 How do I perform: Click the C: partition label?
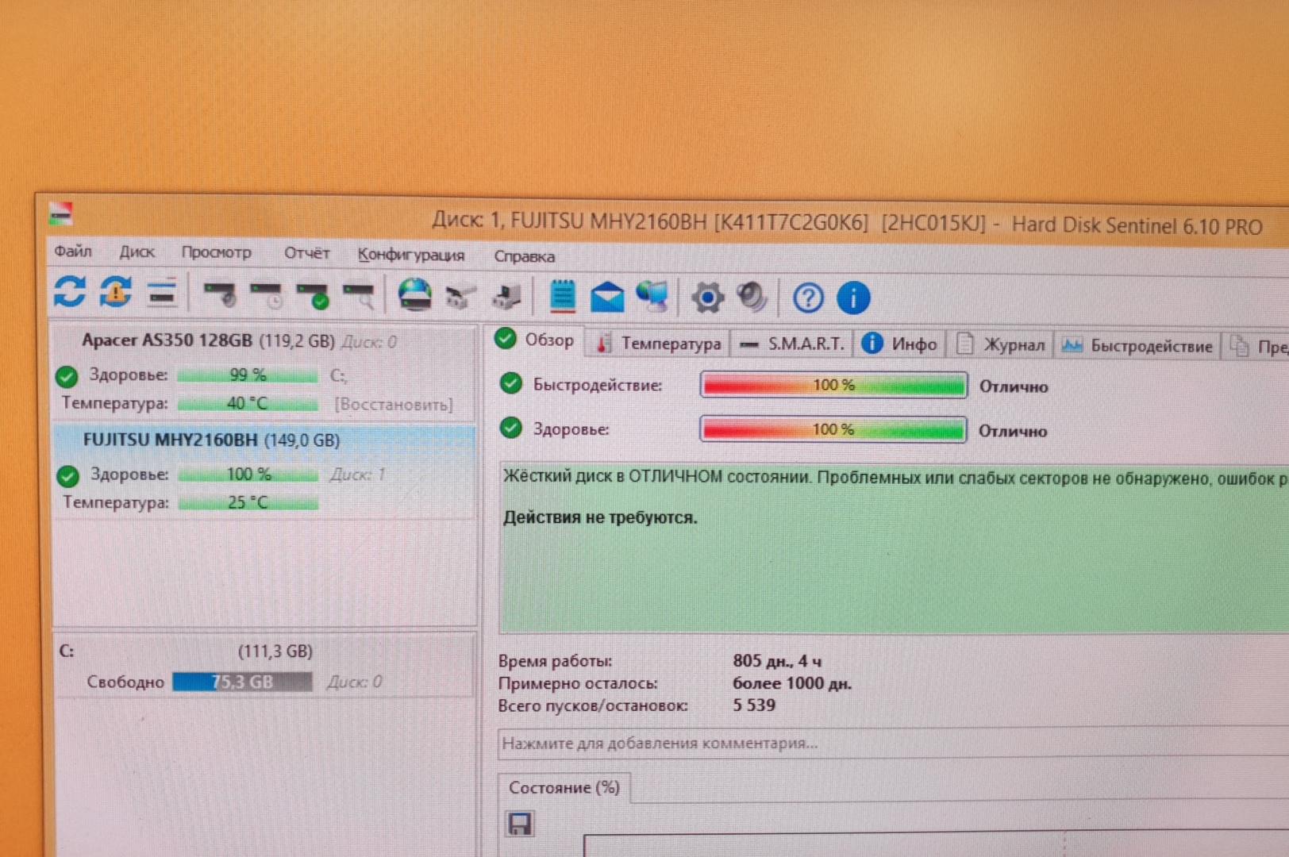[67, 651]
